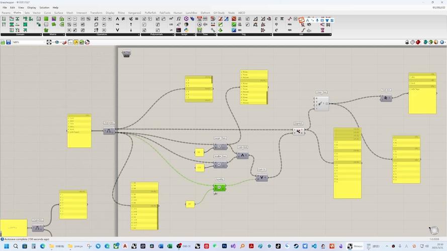Viewport: 447px width, 251px height.
Task: Click the Larger Than component node
Action: pyautogui.click(x=220, y=147)
